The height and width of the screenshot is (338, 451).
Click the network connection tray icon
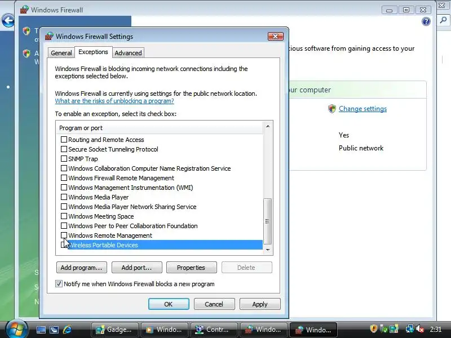pos(409,328)
